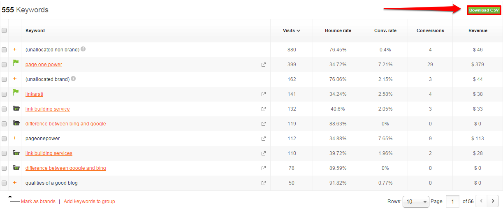Click info icon next to unallocated non brand

click(x=83, y=49)
